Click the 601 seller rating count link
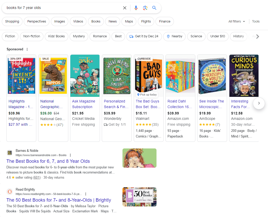 [37, 178]
